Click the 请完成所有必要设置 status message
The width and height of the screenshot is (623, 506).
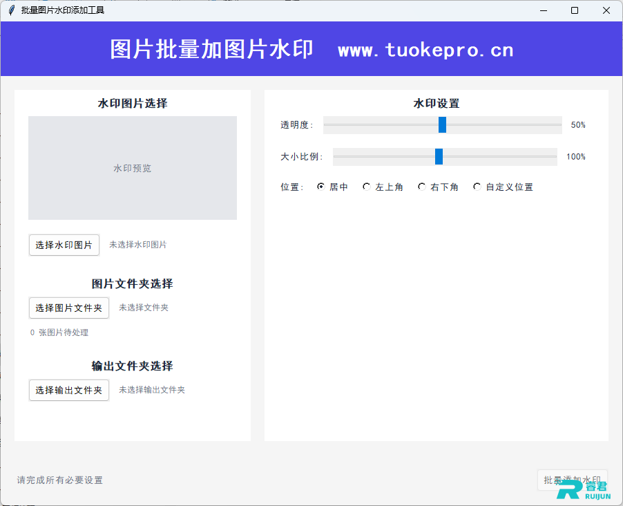(x=59, y=480)
